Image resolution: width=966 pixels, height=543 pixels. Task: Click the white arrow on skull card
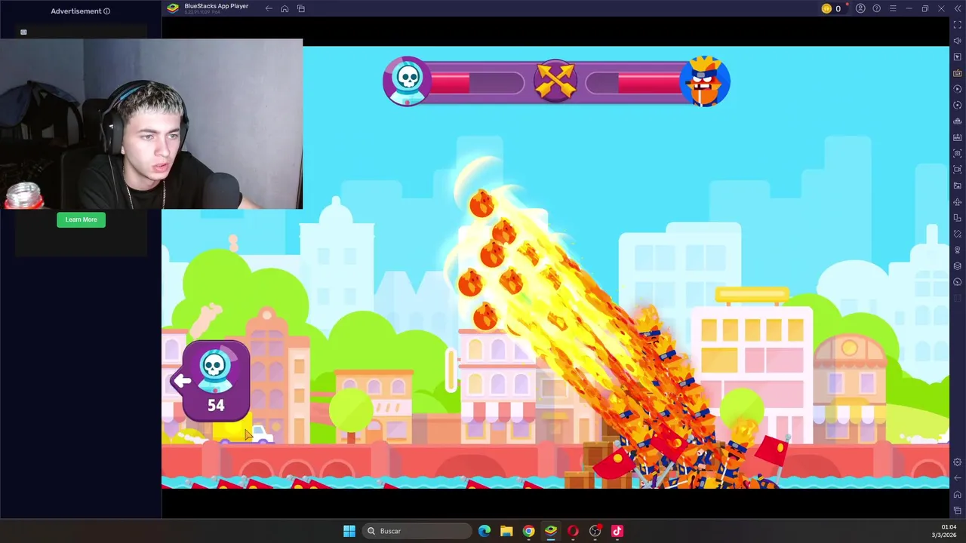click(x=182, y=381)
